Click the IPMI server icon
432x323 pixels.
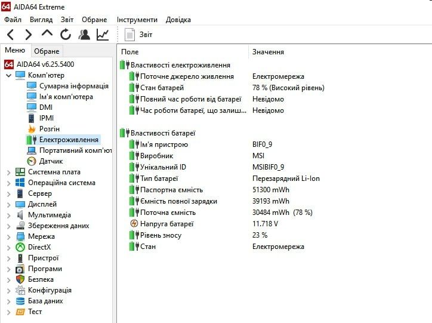[32, 118]
